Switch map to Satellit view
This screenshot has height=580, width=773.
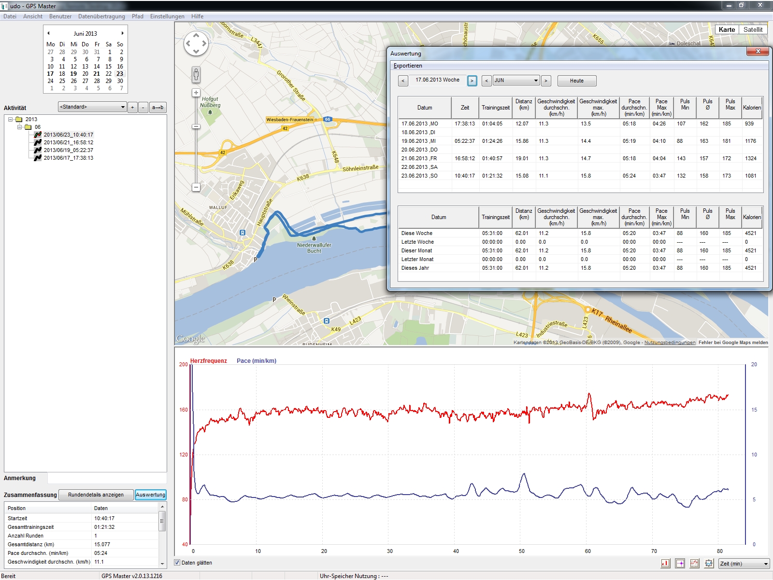coord(752,29)
